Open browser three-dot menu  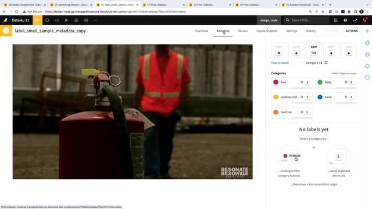coord(368,12)
